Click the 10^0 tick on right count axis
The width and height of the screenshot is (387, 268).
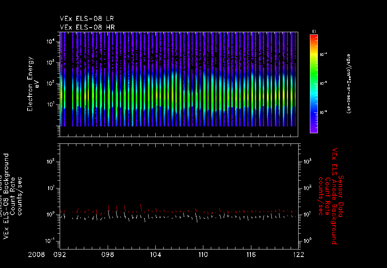pos(308,240)
